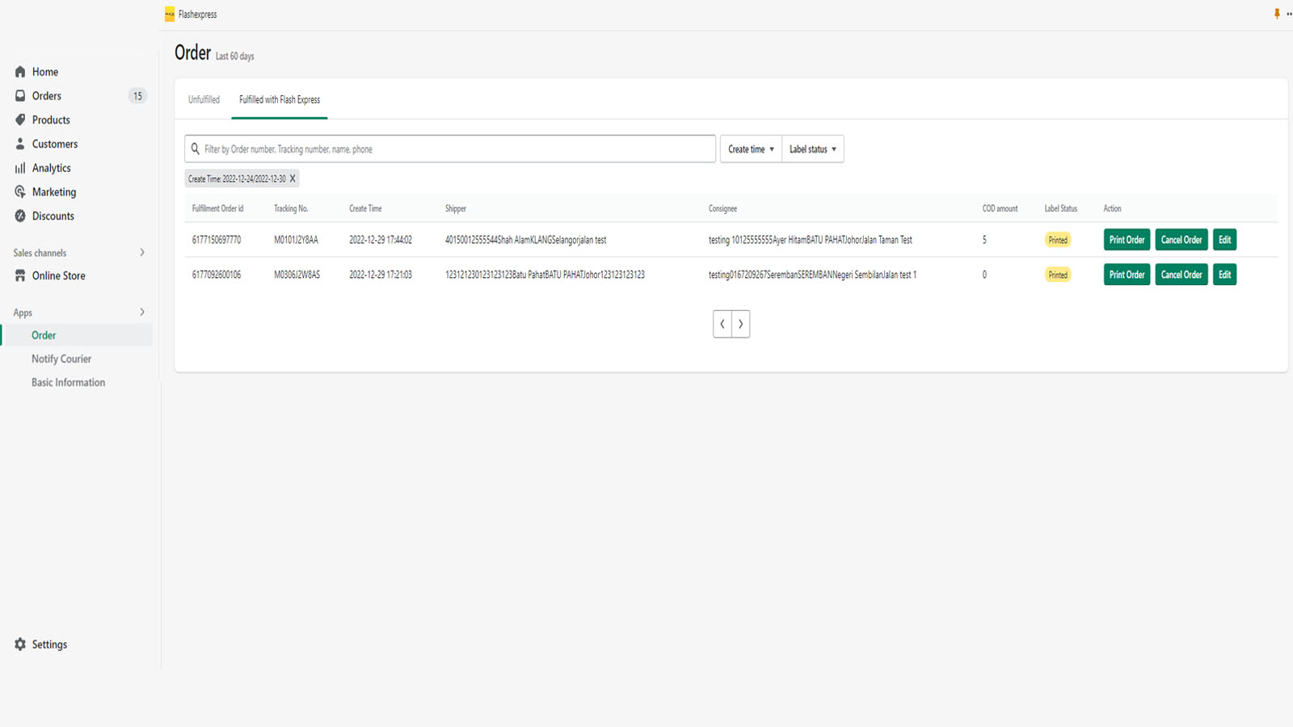Image resolution: width=1293 pixels, height=727 pixels.
Task: Cancel Order for tracking M0306J2W8AS
Action: click(1181, 275)
